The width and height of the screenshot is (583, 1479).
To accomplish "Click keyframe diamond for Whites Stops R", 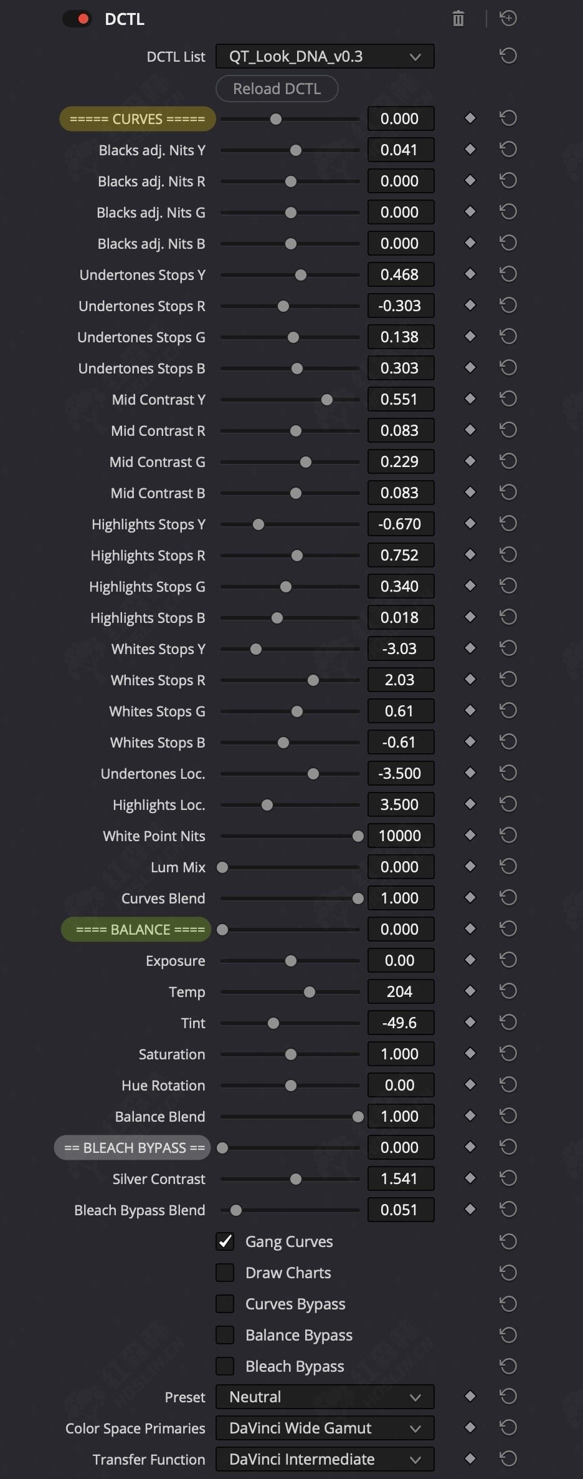I will (470, 679).
